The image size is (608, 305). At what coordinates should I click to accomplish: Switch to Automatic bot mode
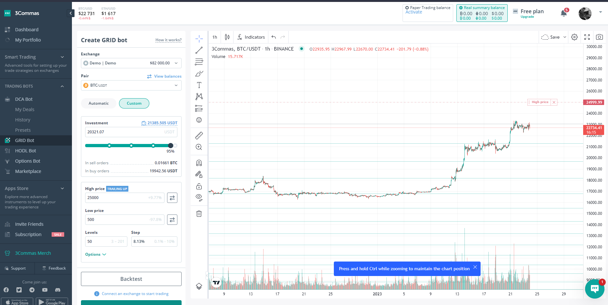[x=99, y=103]
